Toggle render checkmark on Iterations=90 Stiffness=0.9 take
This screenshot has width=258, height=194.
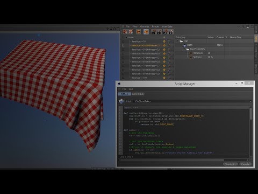point(164,74)
